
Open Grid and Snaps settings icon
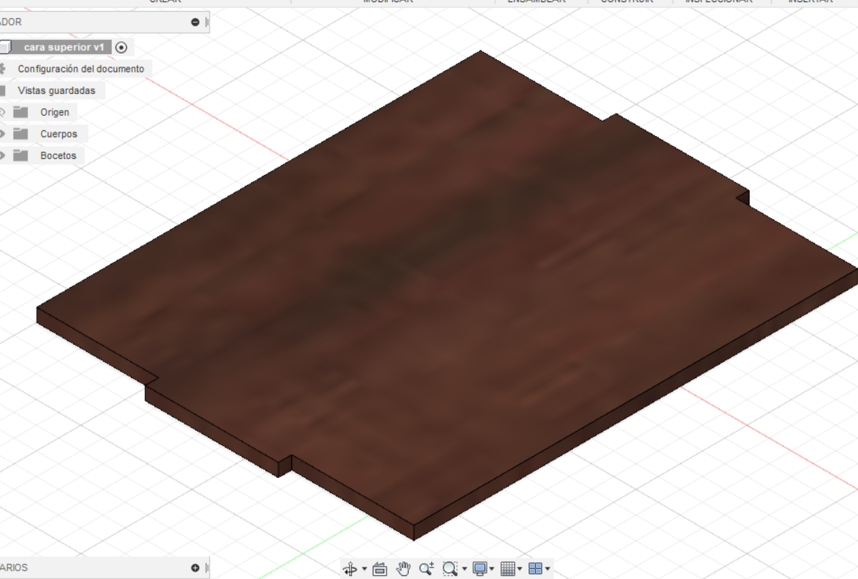508,569
